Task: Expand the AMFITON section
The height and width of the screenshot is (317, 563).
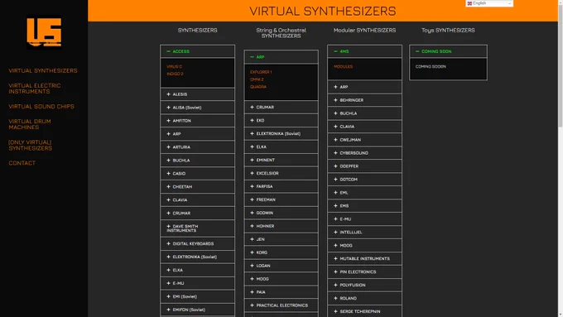Action: point(198,121)
